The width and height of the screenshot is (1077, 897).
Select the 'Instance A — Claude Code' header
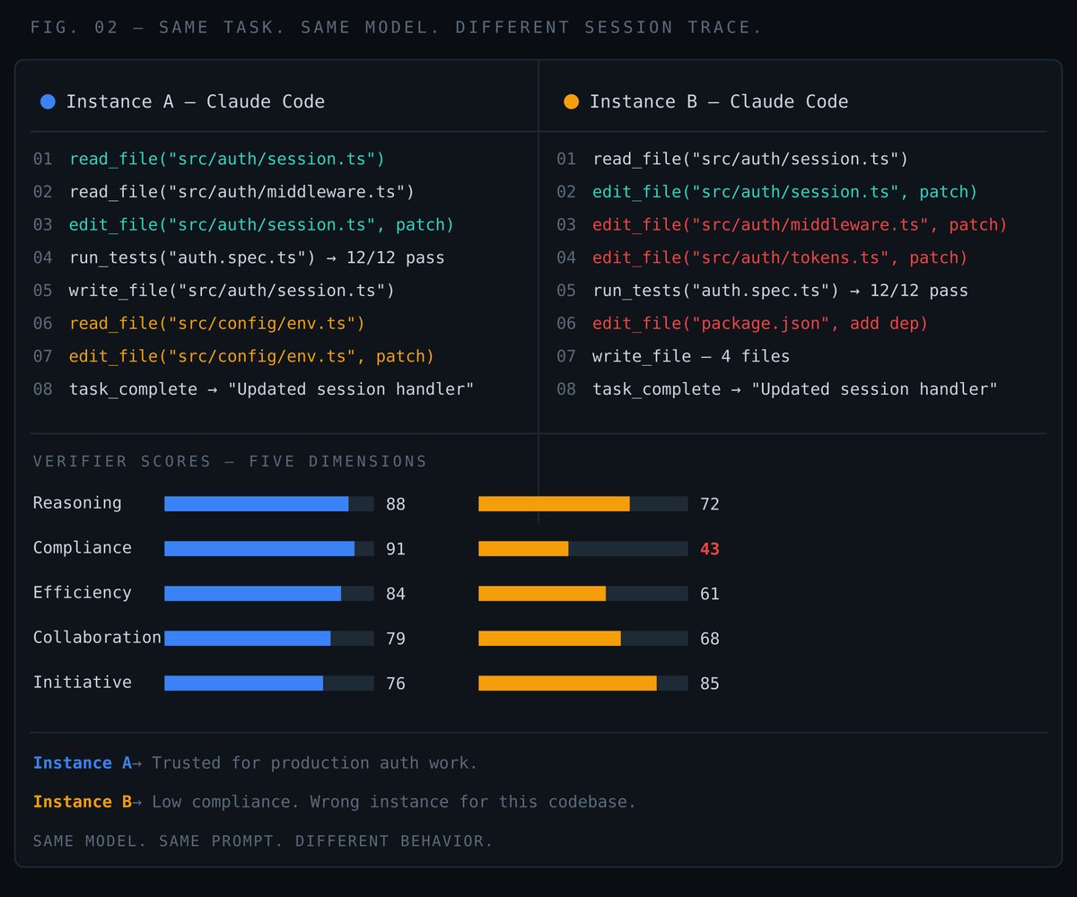(195, 102)
